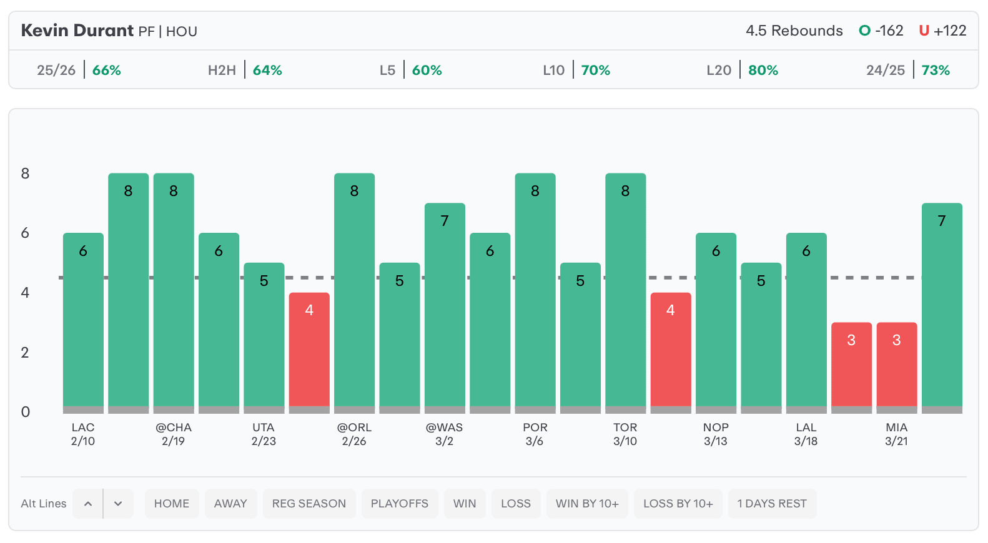Screen dimensions: 988x543
Task: Decrease alt line with down chevron
Action: tap(118, 504)
